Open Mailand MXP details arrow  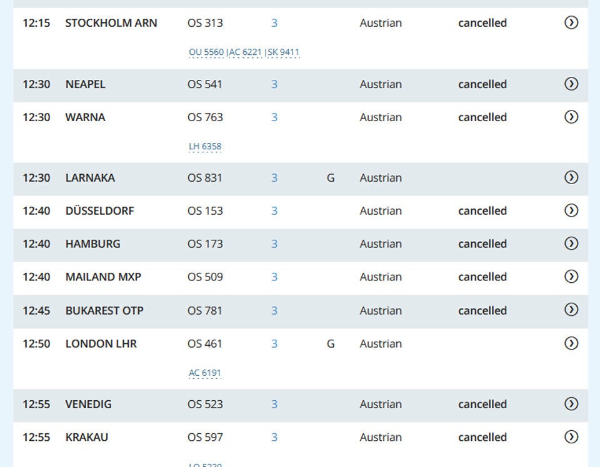point(571,277)
